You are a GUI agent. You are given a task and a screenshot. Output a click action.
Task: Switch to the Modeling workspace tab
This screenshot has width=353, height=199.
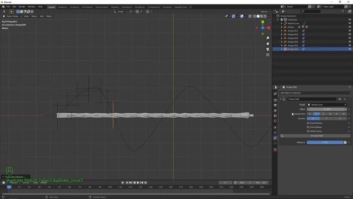click(x=62, y=7)
